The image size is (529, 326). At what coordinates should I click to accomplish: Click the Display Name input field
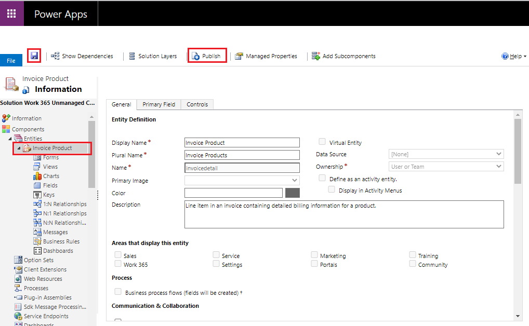point(242,143)
